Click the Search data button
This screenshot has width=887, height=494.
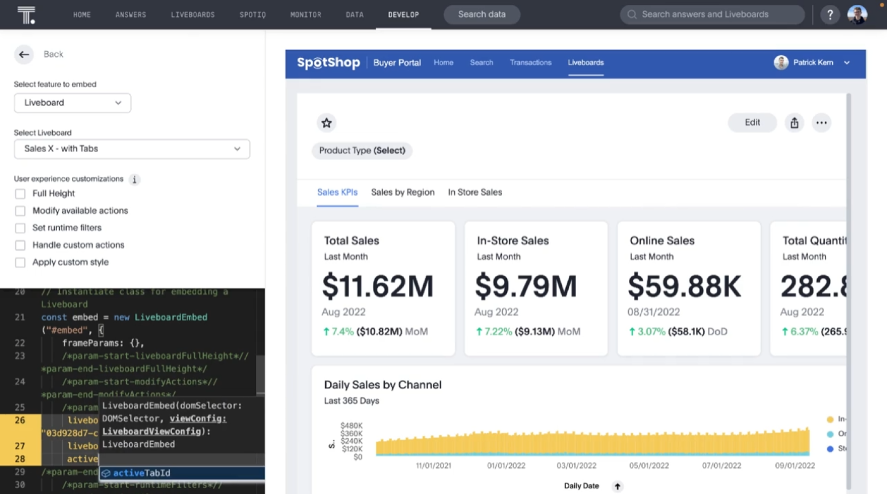(482, 15)
